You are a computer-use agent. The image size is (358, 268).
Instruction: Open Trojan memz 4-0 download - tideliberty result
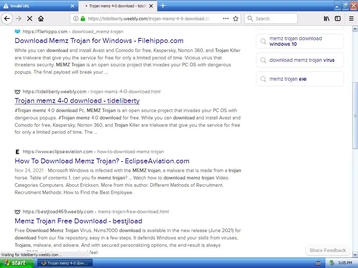tap(77, 100)
